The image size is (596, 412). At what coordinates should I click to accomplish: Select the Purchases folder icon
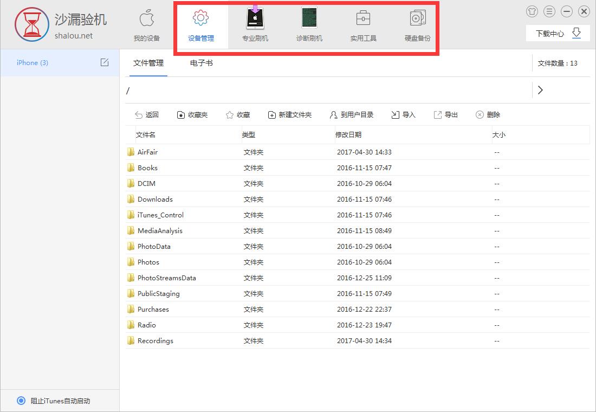tap(131, 309)
